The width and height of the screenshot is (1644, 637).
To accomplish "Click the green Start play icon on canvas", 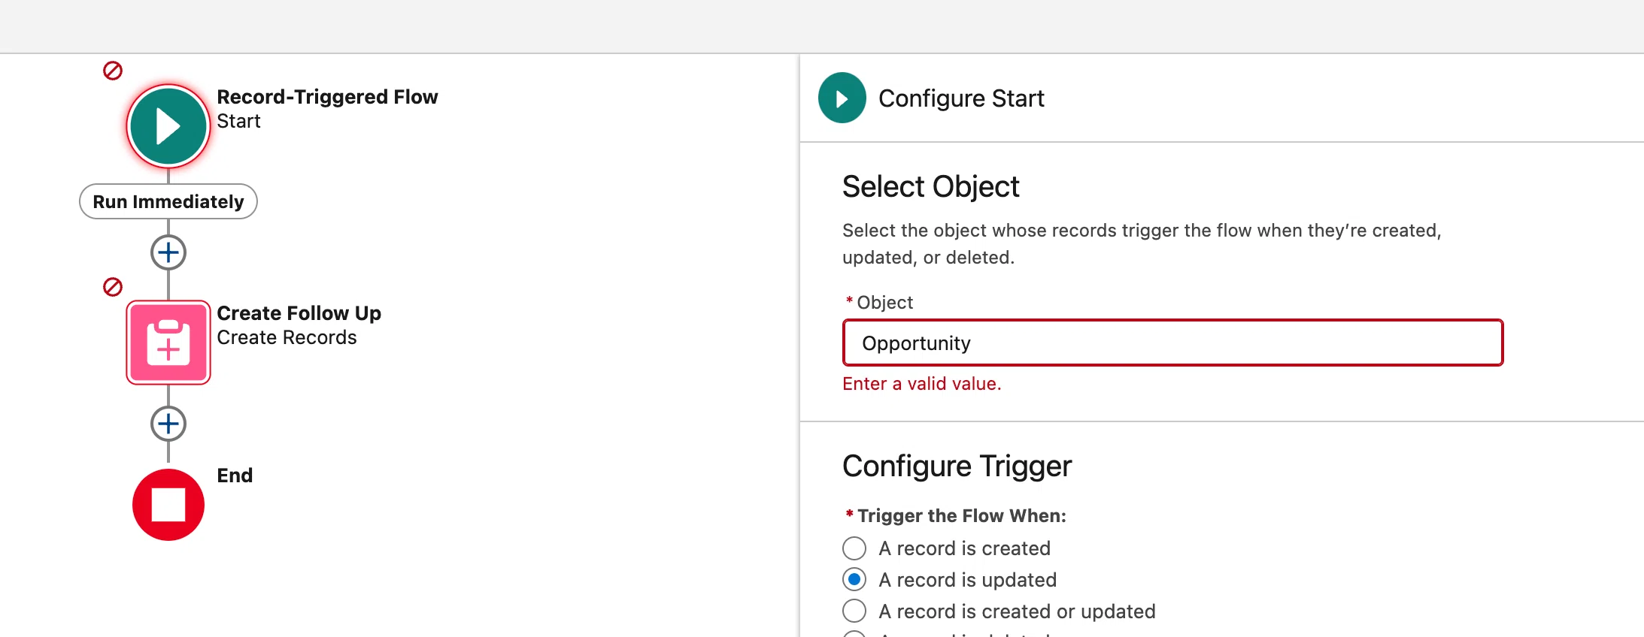I will [x=168, y=125].
